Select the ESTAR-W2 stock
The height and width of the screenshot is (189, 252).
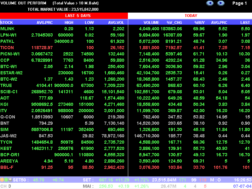click(11, 73)
